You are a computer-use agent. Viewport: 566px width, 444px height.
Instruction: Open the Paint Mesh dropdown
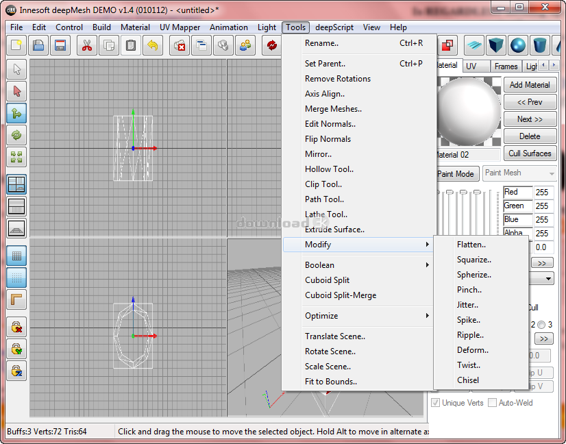[x=519, y=173]
